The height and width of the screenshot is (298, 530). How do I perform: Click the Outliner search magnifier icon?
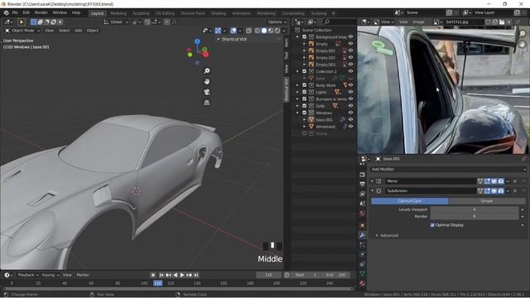tap(327, 22)
